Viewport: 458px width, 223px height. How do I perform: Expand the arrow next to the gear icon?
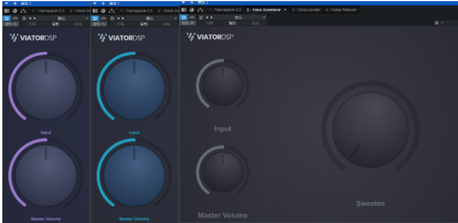point(442,23)
